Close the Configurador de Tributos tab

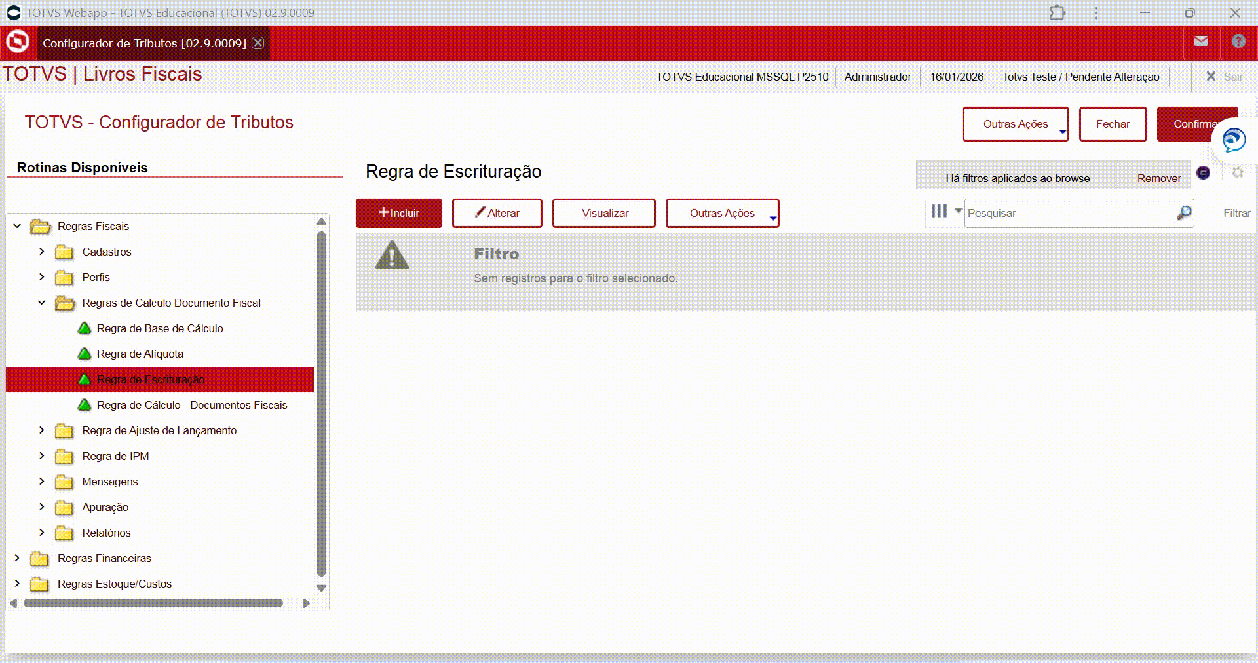[x=258, y=43]
